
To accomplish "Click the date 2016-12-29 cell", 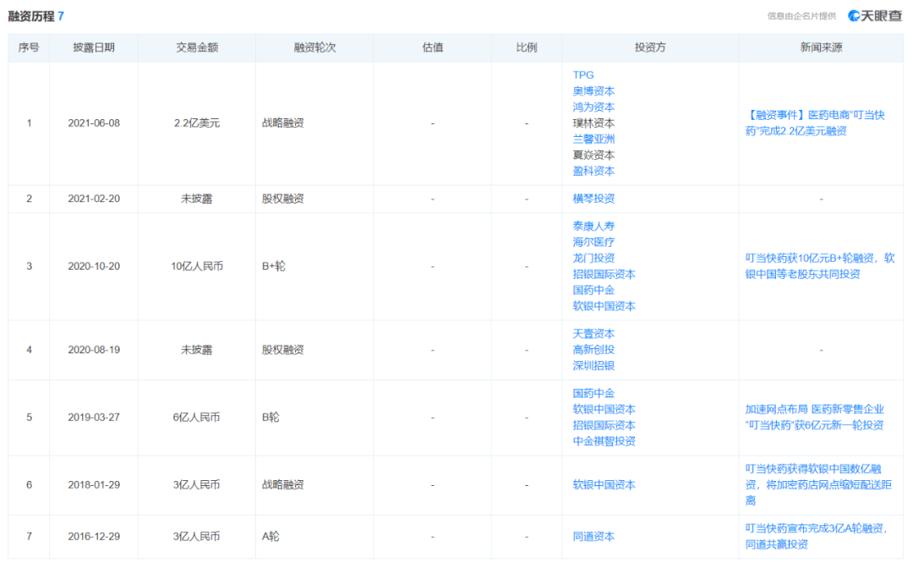I will tap(94, 537).
